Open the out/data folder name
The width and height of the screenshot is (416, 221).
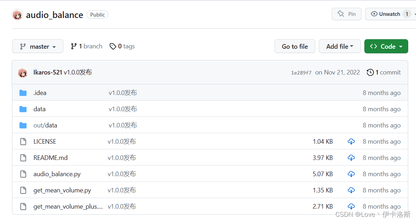[45, 125]
